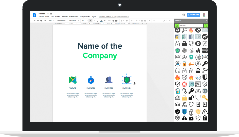
Task: Click the green Flaticon search button
Action: tap(205, 25)
